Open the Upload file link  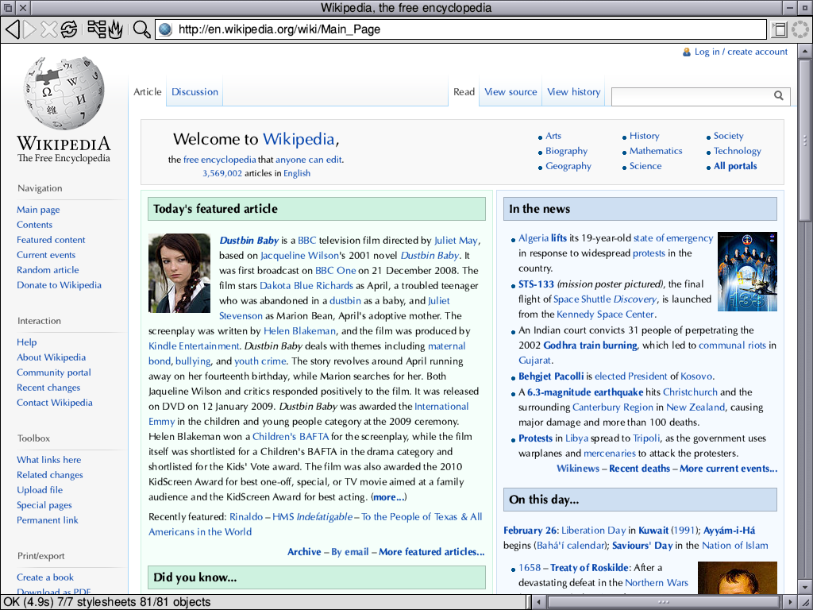coord(40,489)
